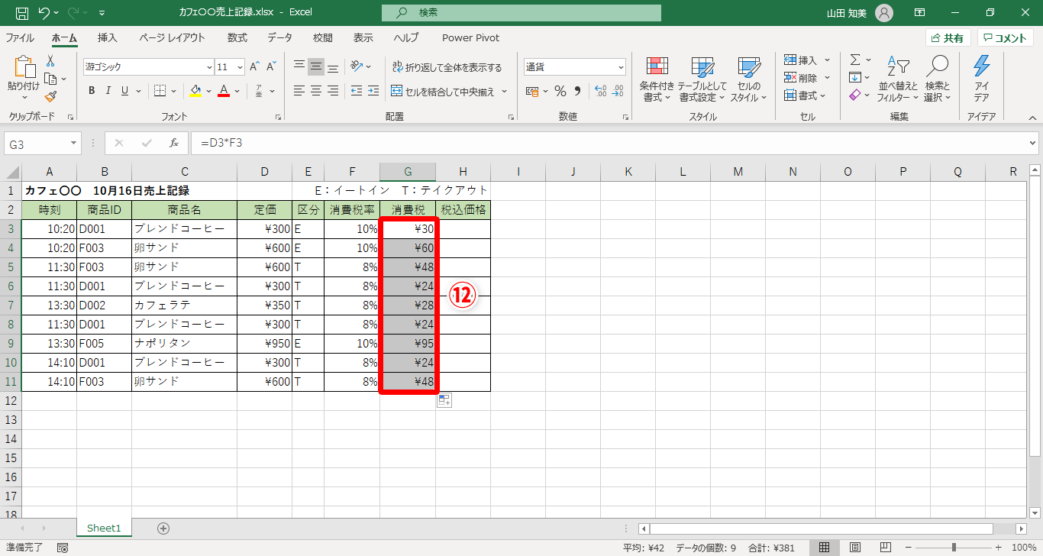Viewport: 1043px width, 556px height.
Task: Toggle align left
Action: point(299,91)
